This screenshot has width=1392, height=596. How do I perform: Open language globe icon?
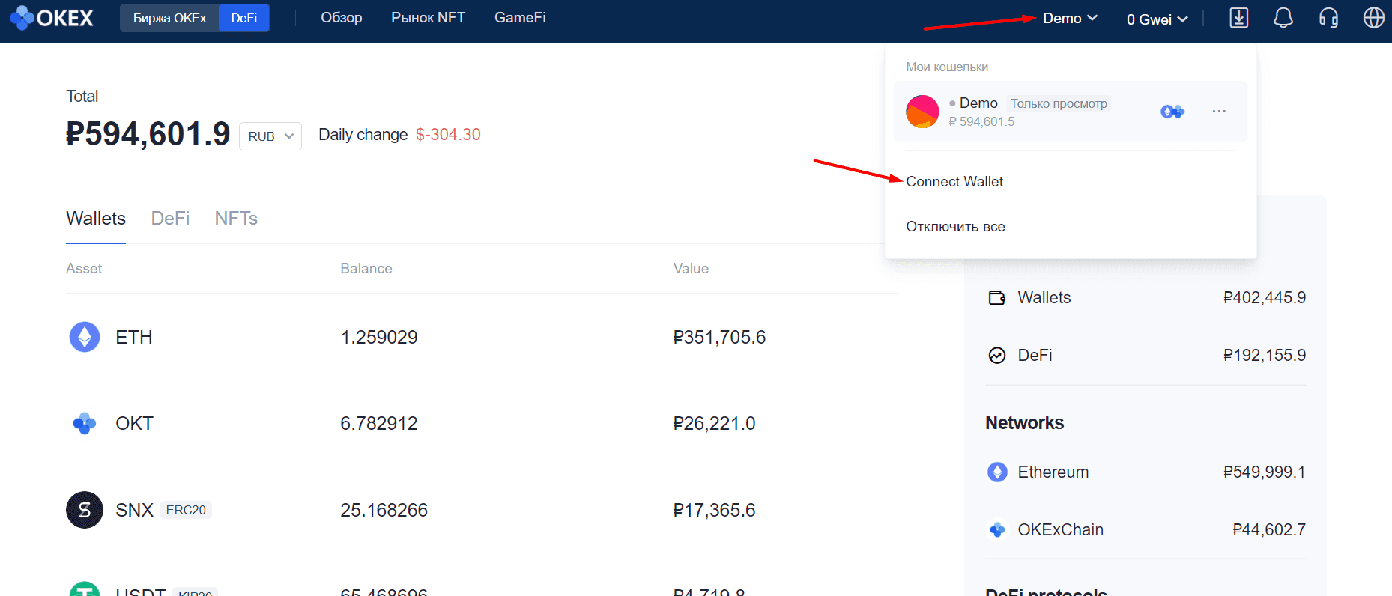[1373, 18]
